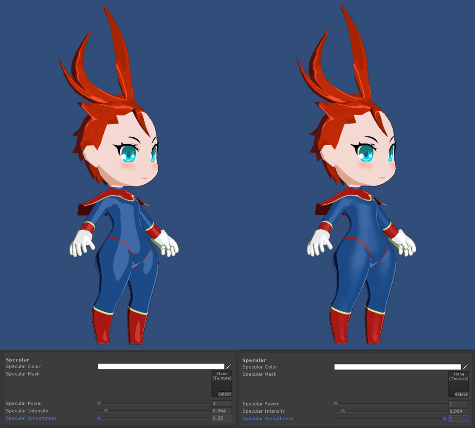
Task: Click the right panel's Specular Intensity label
Action: click(x=263, y=411)
